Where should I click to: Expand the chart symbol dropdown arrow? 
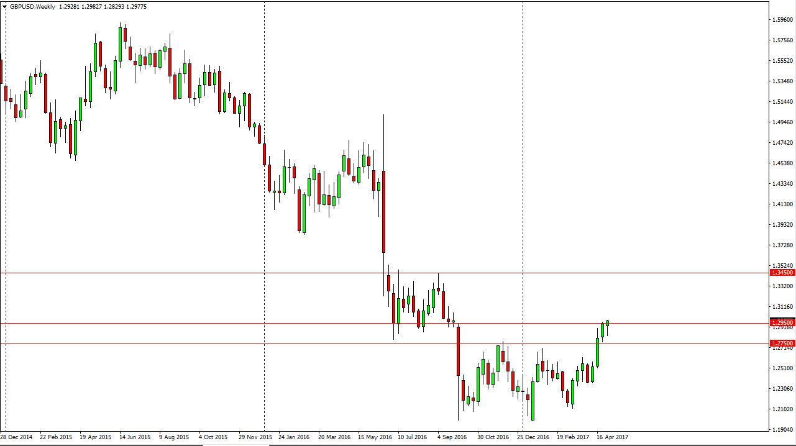click(x=5, y=6)
